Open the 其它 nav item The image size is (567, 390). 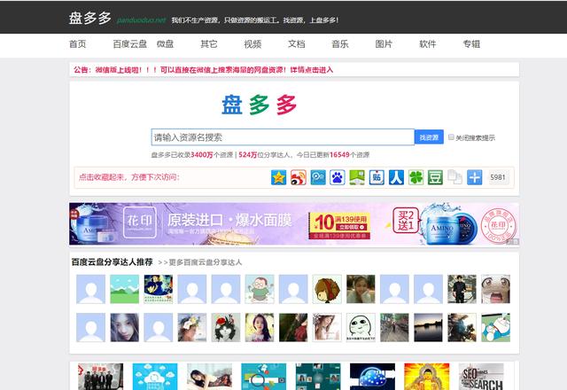(209, 43)
